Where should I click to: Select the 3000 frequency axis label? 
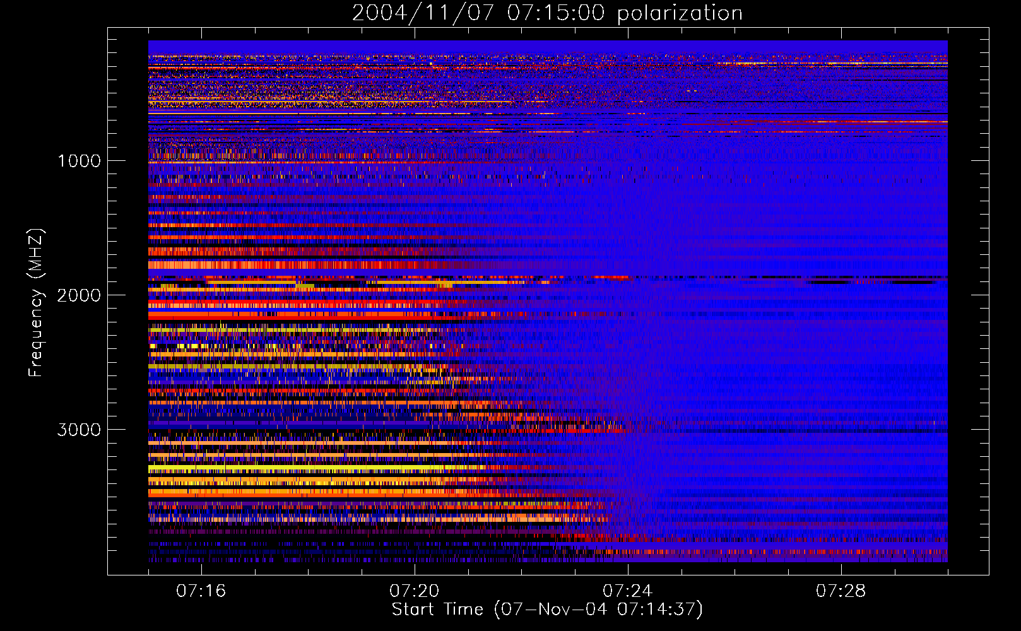click(79, 430)
